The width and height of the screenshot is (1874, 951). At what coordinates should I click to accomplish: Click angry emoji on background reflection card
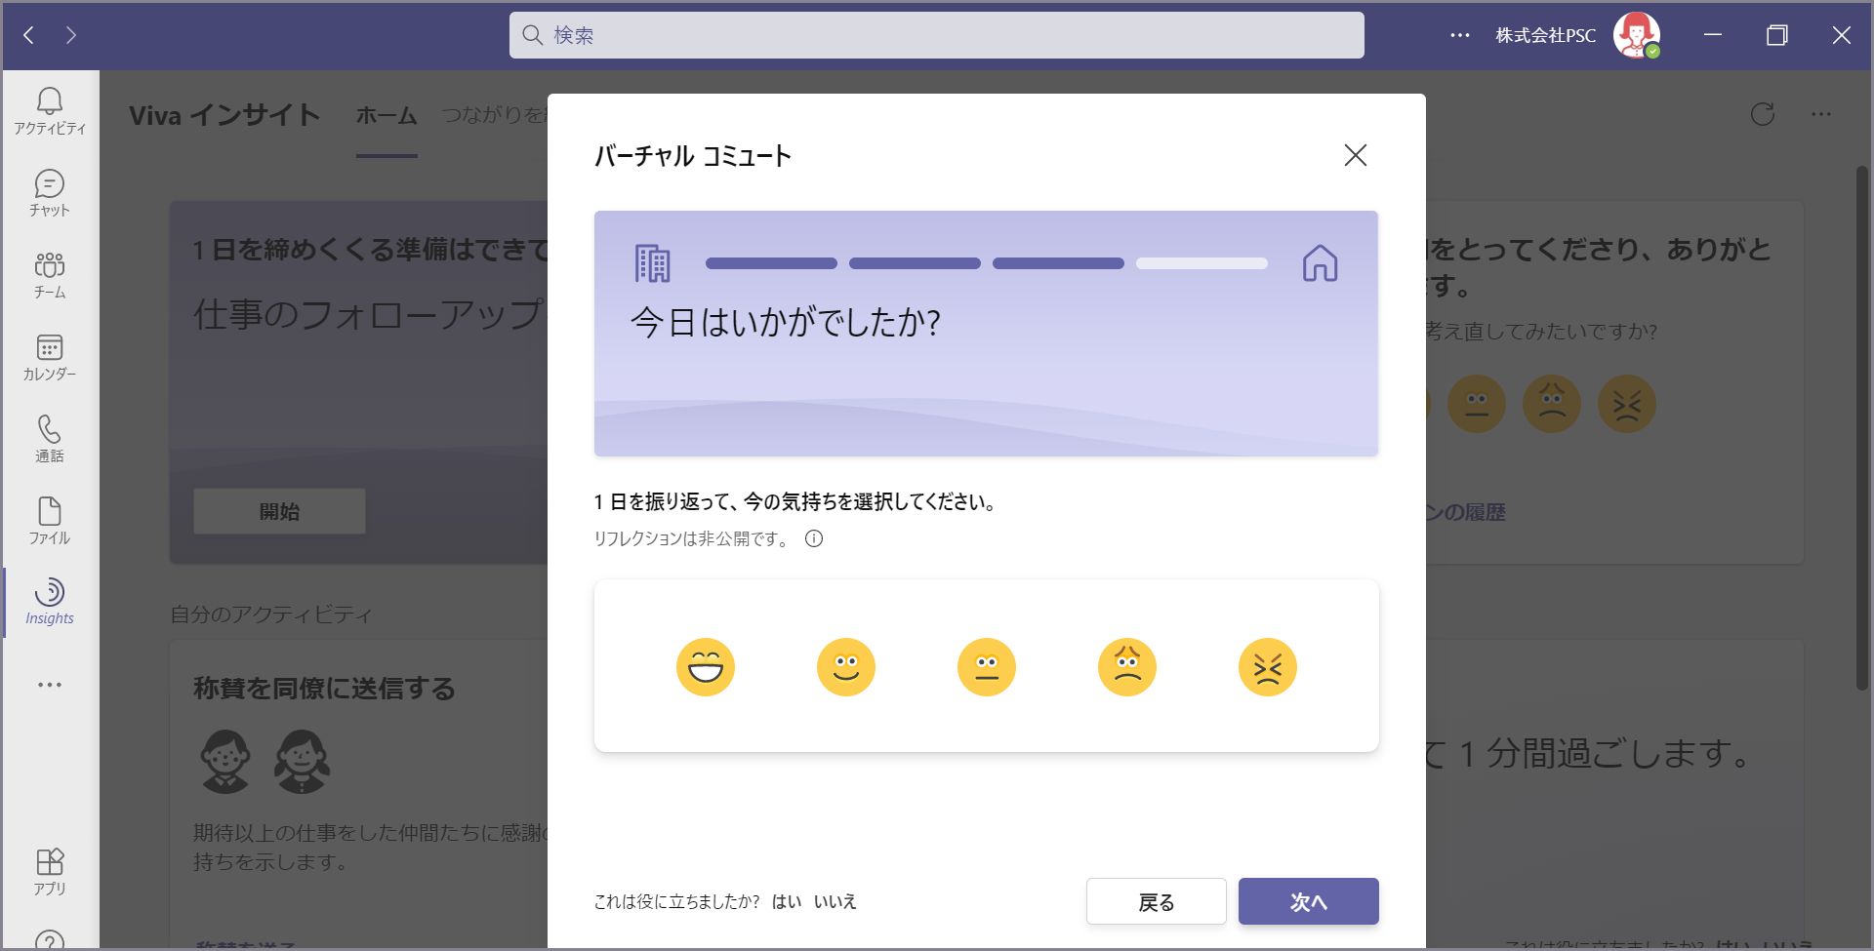click(x=1627, y=404)
